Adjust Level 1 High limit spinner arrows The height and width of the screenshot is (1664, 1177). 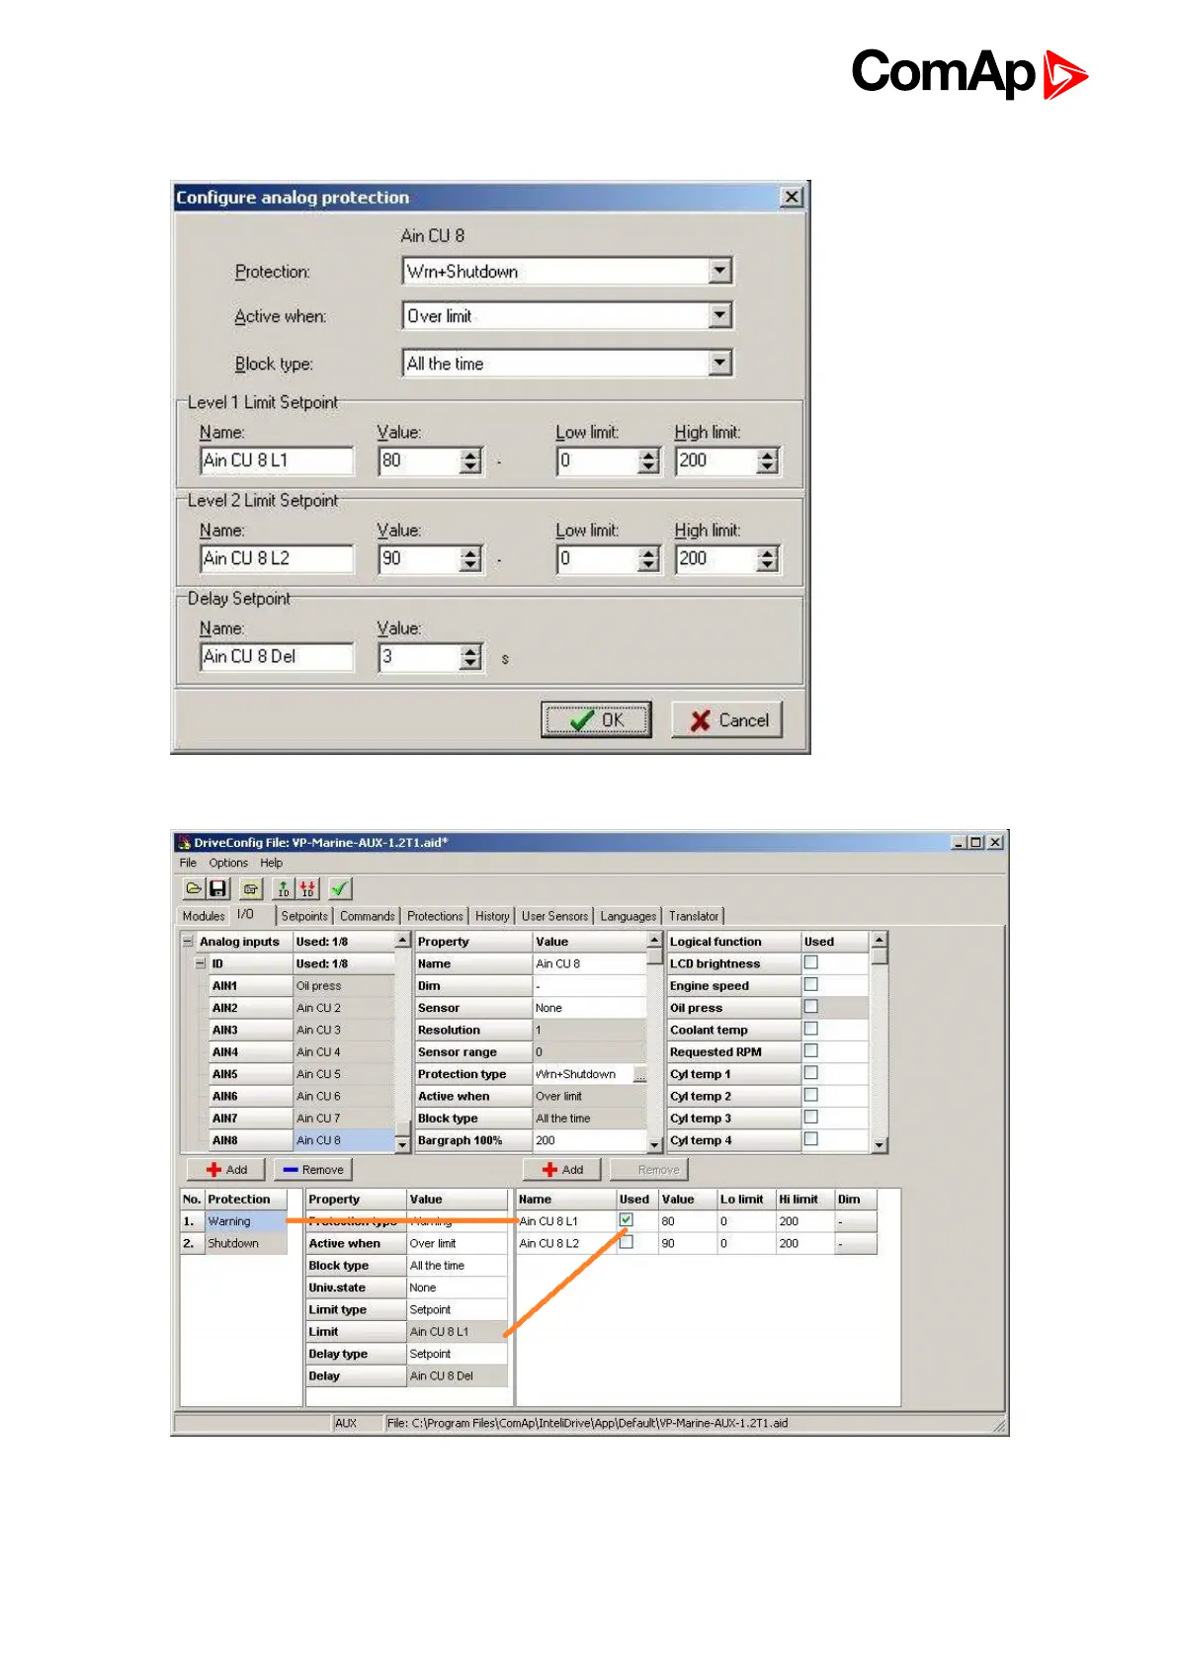click(768, 460)
